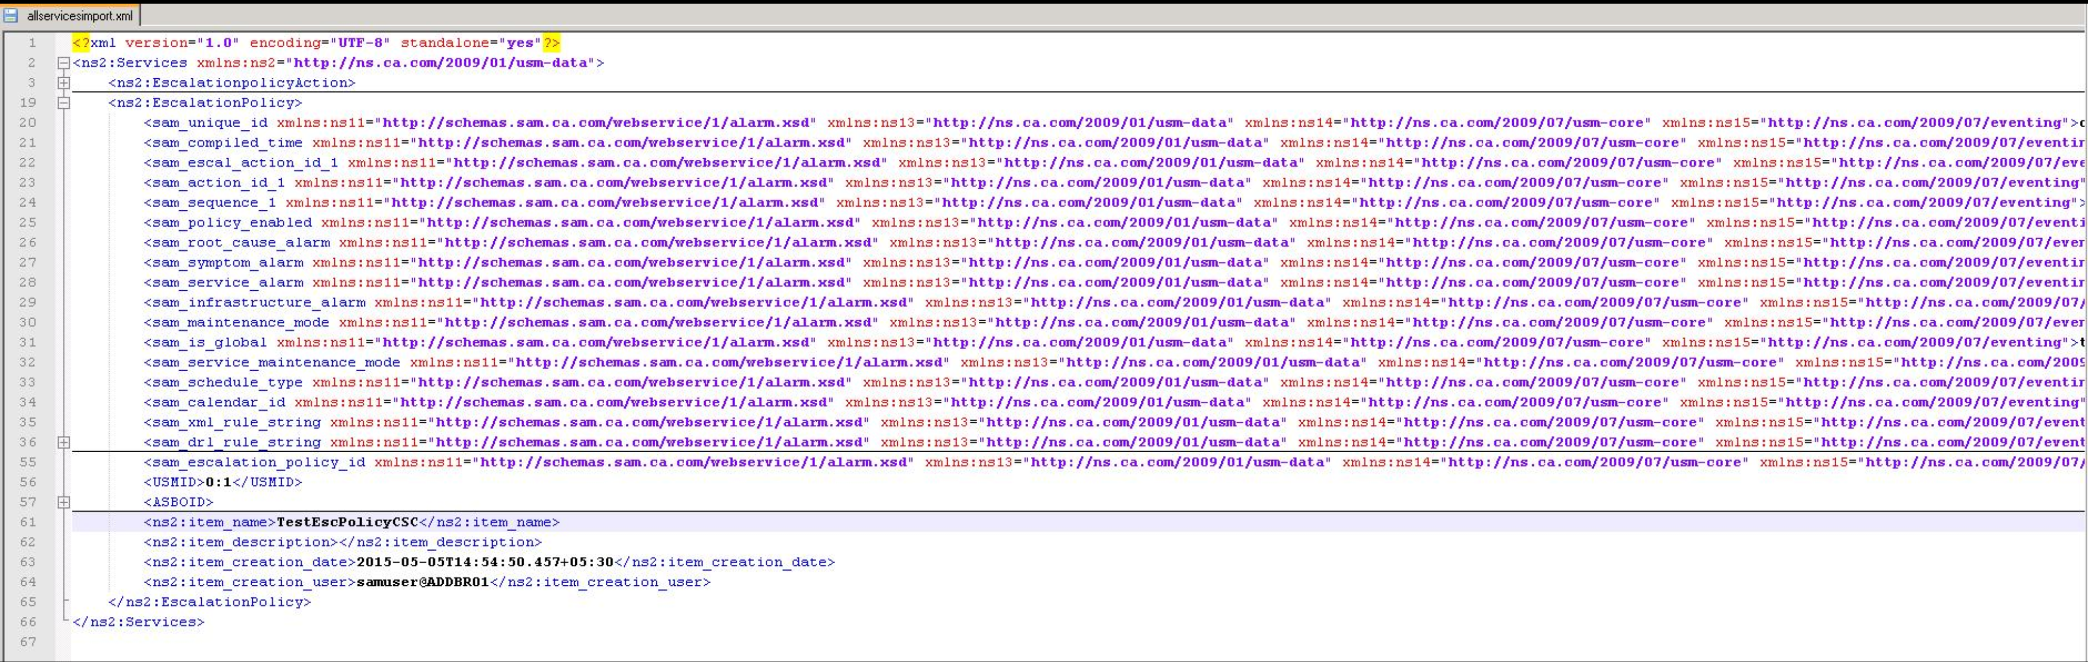The image size is (2088, 662).
Task: Expand the sam_drl_rule_string fold on line 36
Action: pos(63,442)
